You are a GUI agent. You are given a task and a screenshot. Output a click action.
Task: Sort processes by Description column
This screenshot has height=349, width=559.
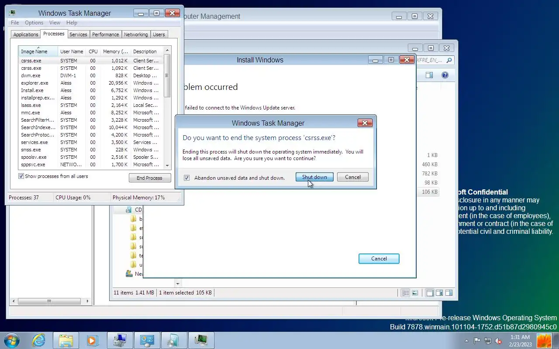147,51
